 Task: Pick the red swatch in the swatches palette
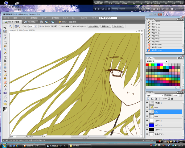[147, 65]
